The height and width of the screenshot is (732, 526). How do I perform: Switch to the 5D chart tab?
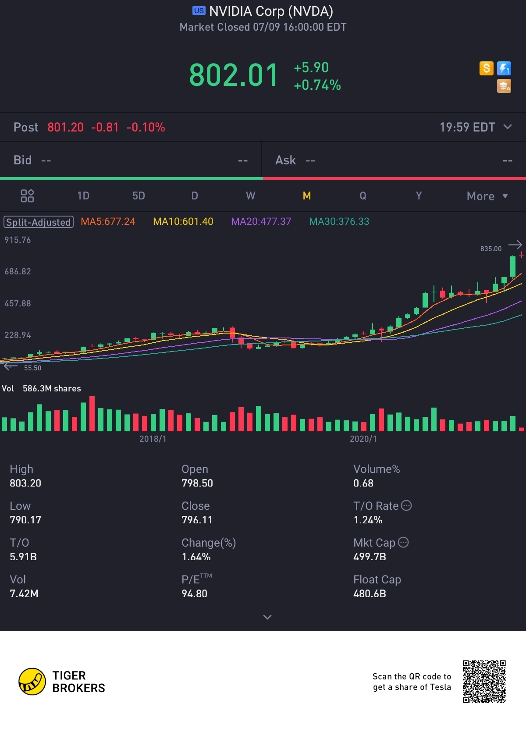[x=139, y=195]
